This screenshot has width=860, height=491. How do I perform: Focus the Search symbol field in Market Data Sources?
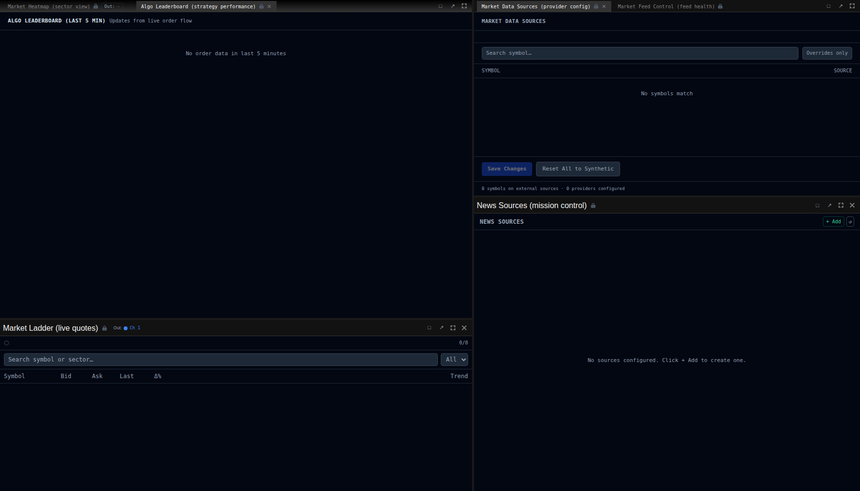(x=640, y=53)
